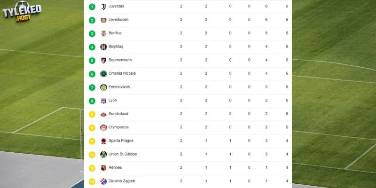Click the green rank 1 badge
Screen dimensions: 376x188
tap(92, 7)
